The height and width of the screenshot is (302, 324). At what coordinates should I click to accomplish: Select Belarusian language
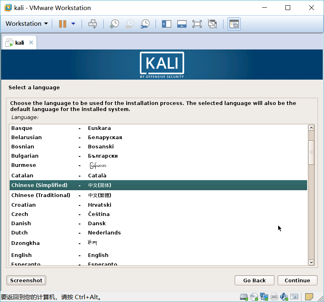click(158, 138)
